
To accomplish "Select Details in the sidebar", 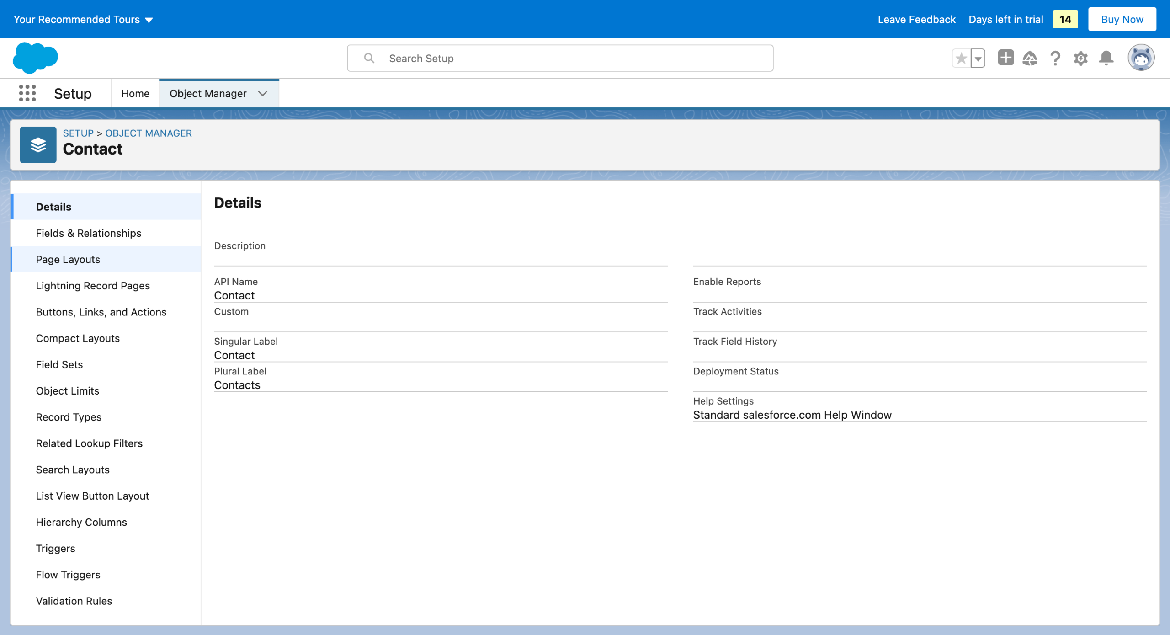I will [x=106, y=207].
